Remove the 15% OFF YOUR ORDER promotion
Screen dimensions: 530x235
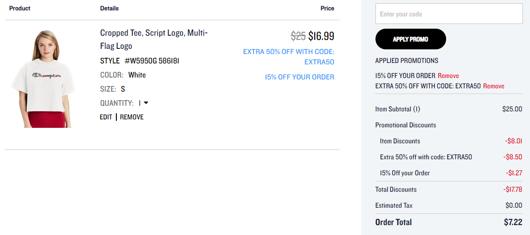[x=448, y=76]
